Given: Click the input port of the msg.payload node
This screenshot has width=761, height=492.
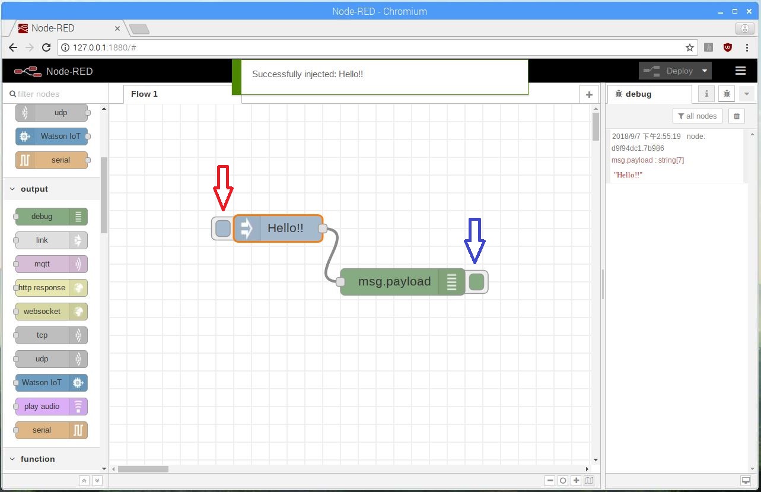Looking at the screenshot, I should pos(340,282).
